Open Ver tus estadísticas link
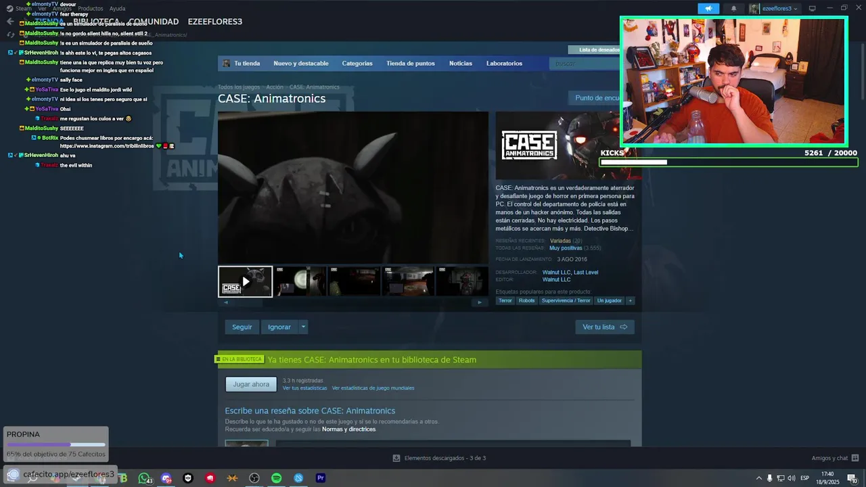 click(304, 388)
